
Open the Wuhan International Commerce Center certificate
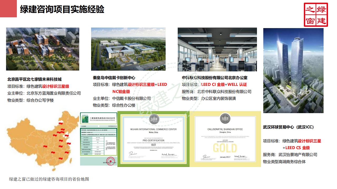tap(153, 139)
